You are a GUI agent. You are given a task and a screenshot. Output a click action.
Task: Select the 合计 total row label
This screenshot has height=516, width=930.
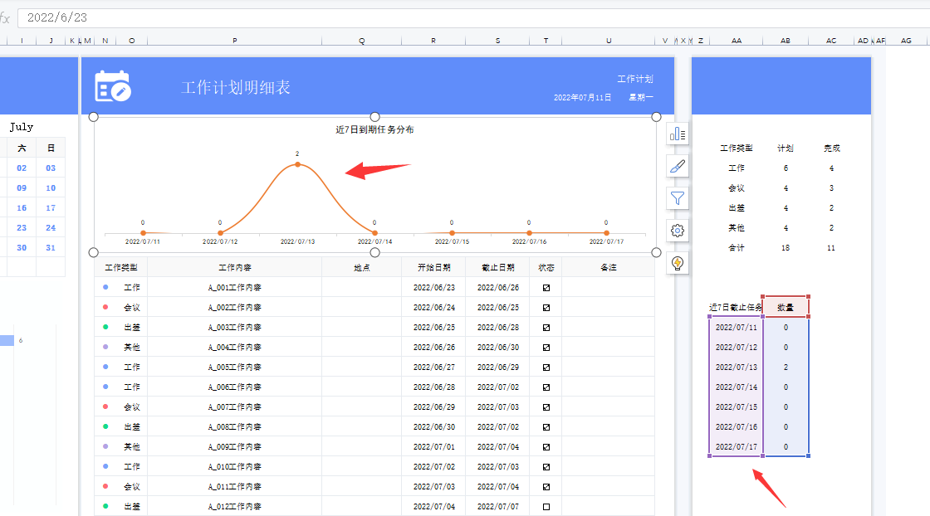pyautogui.click(x=736, y=248)
